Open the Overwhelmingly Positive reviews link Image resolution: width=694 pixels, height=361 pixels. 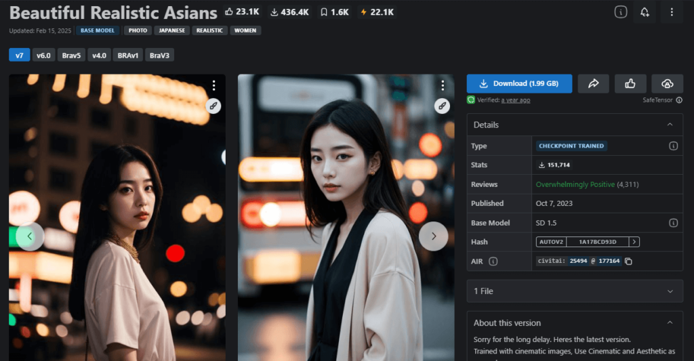click(x=575, y=184)
